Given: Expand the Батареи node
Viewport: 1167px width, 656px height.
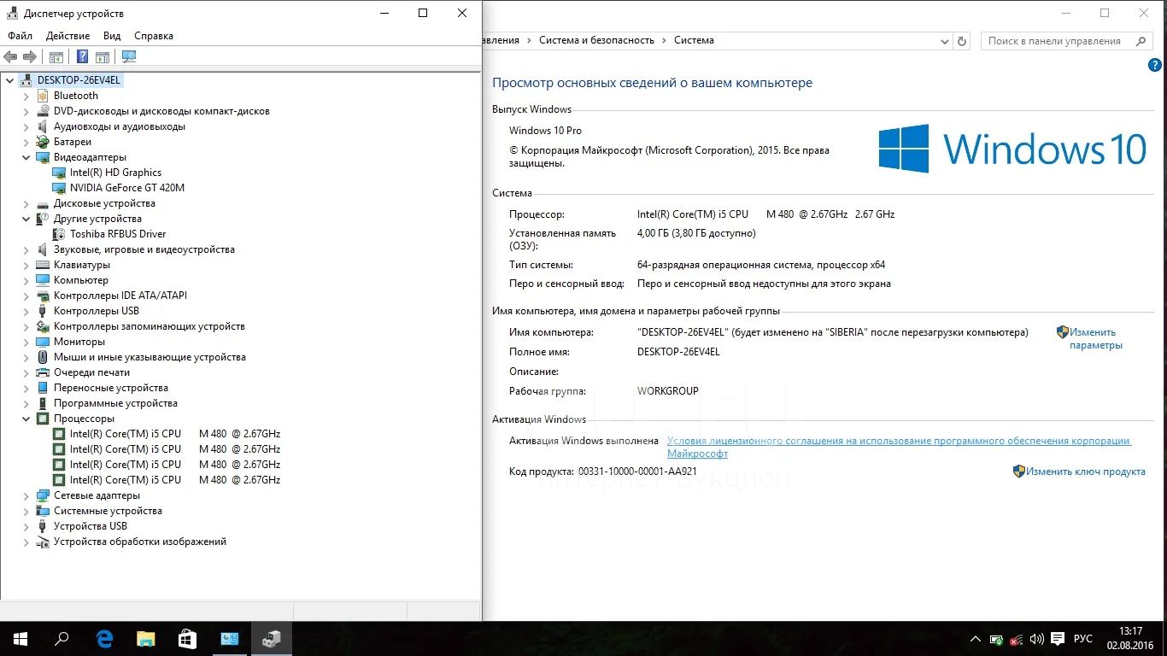Looking at the screenshot, I should tap(26, 142).
